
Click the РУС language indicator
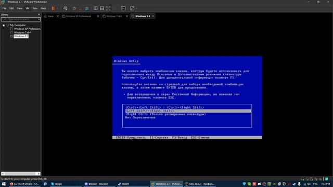pyautogui.click(x=316, y=184)
